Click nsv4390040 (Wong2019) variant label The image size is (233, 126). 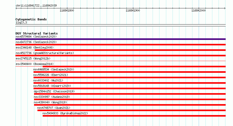(50, 102)
